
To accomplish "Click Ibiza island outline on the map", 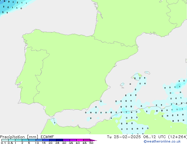I will (x=122, y=84).
